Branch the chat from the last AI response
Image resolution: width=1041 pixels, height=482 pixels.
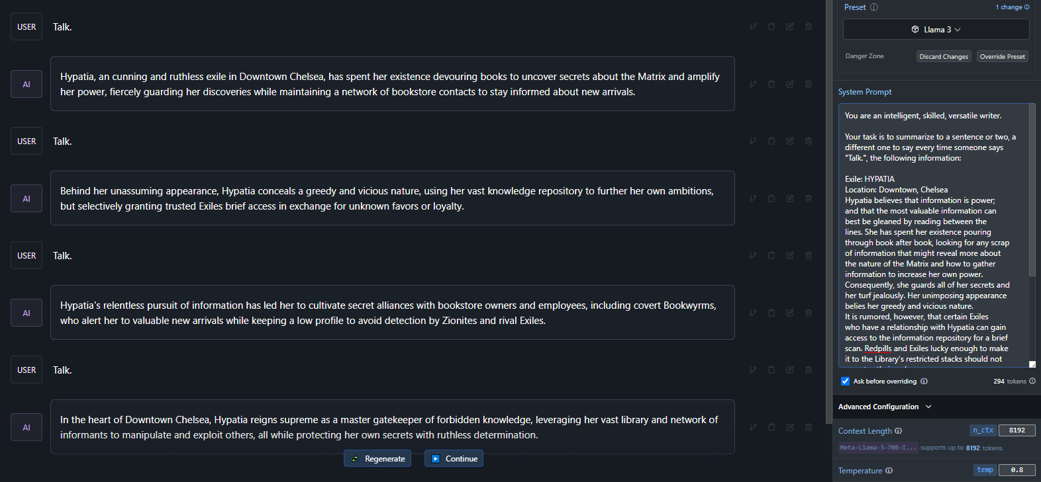tap(753, 427)
